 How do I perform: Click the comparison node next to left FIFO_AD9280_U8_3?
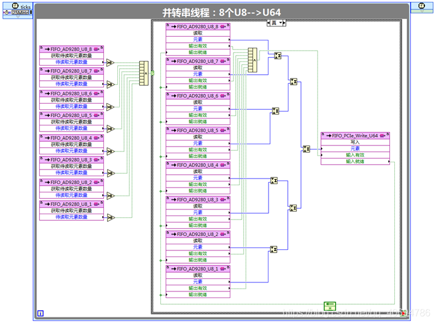point(111,173)
